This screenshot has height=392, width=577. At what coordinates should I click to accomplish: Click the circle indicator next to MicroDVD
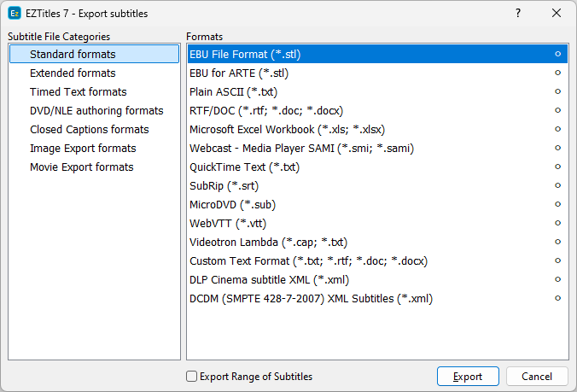point(557,205)
